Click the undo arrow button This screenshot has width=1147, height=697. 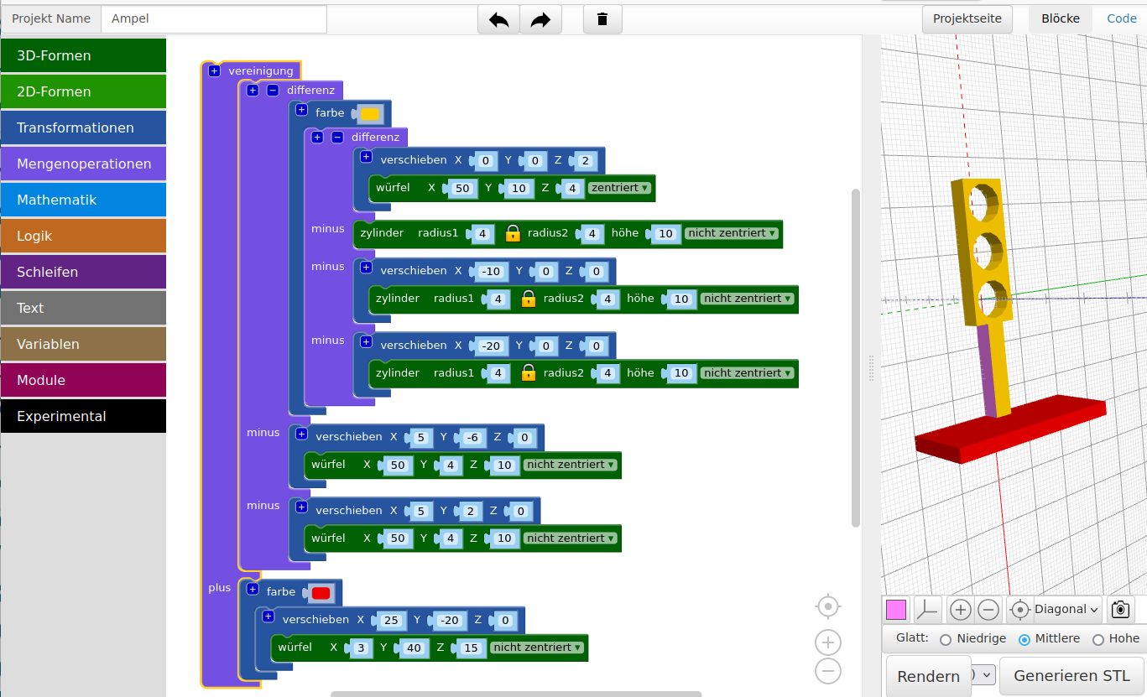pyautogui.click(x=498, y=19)
